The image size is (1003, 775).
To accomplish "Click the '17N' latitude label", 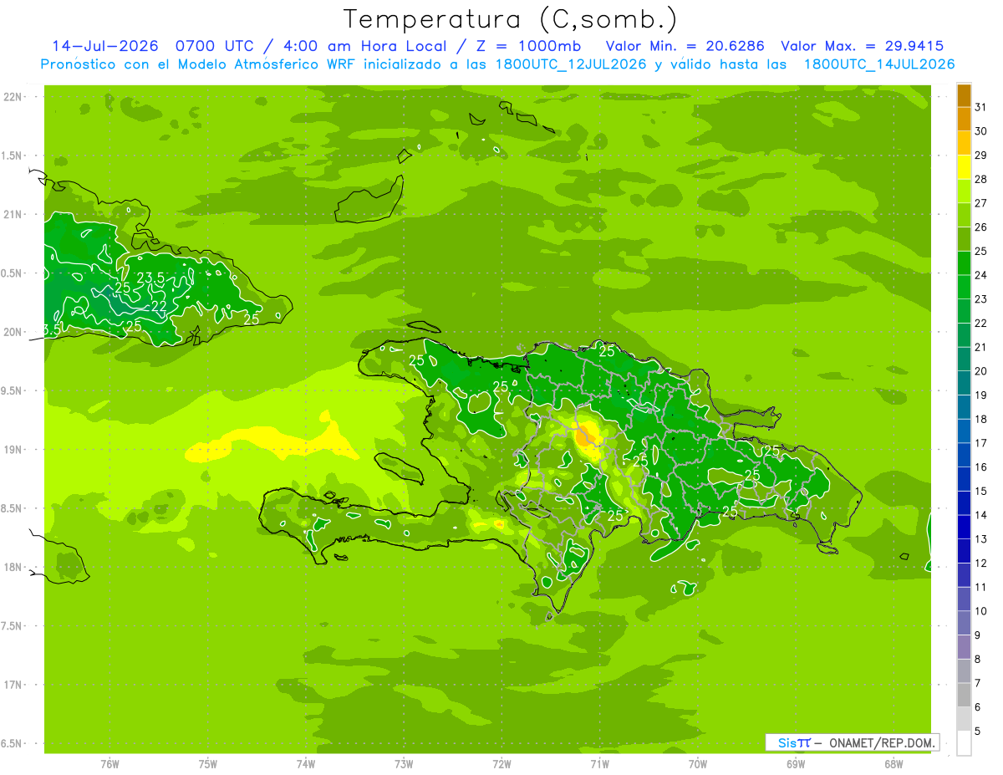I will tap(13, 685).
